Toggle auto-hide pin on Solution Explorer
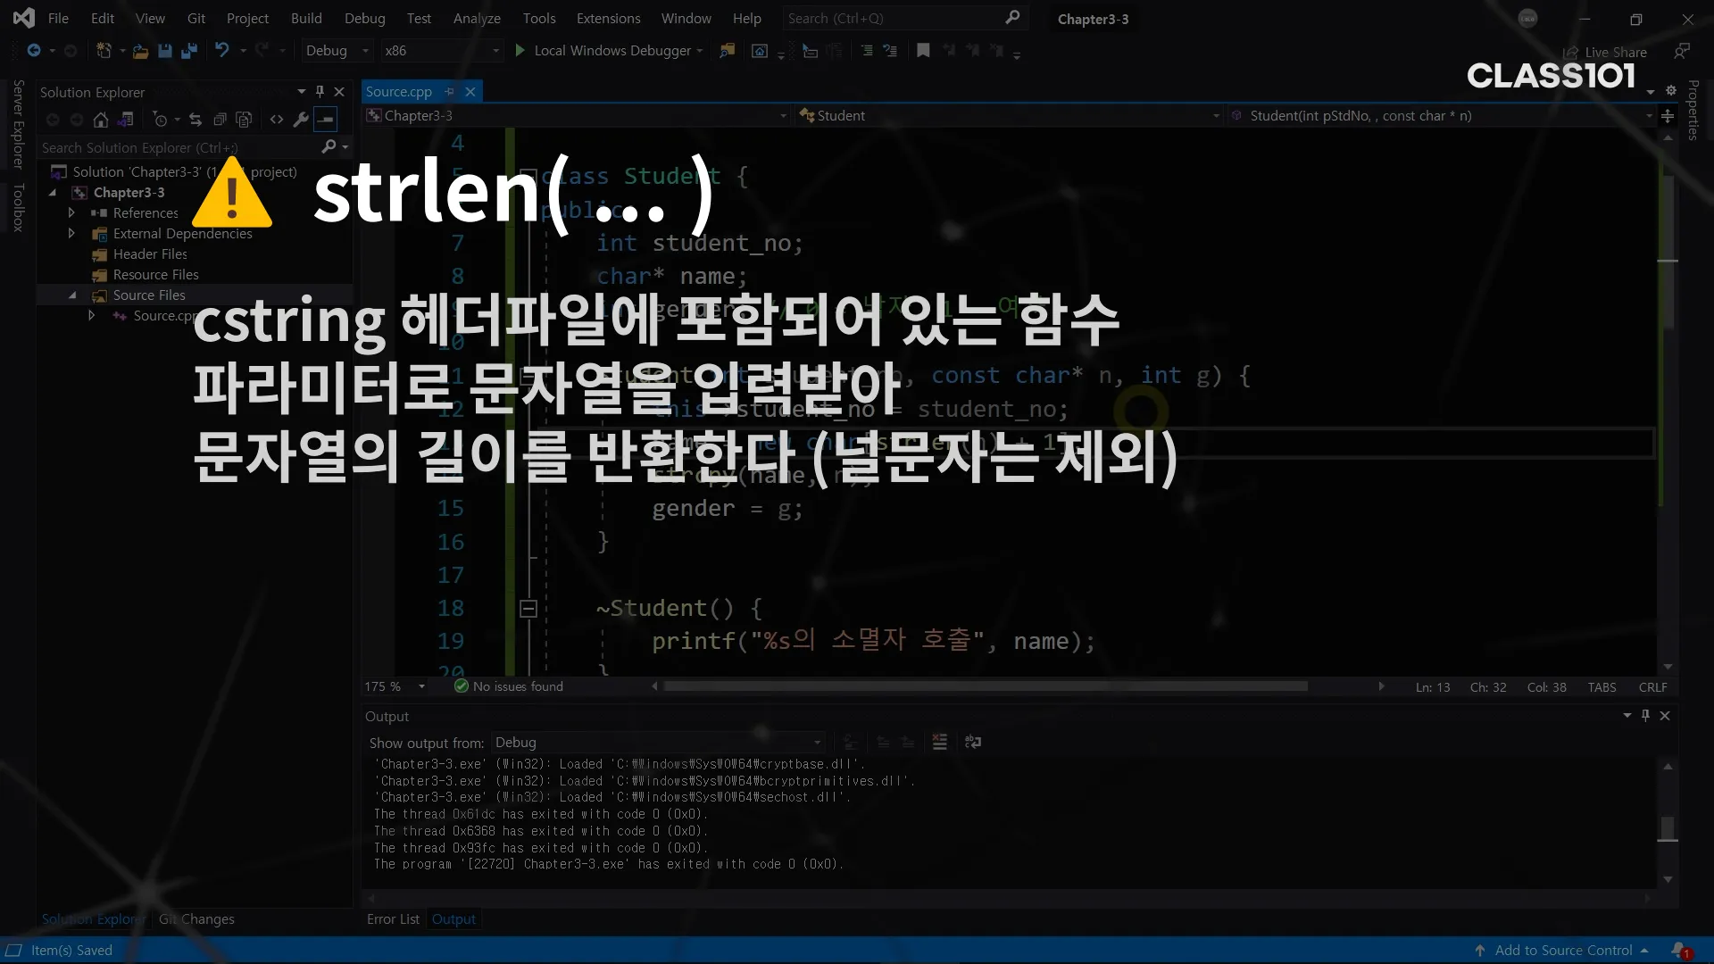Viewport: 1714px width, 964px height. click(x=320, y=92)
